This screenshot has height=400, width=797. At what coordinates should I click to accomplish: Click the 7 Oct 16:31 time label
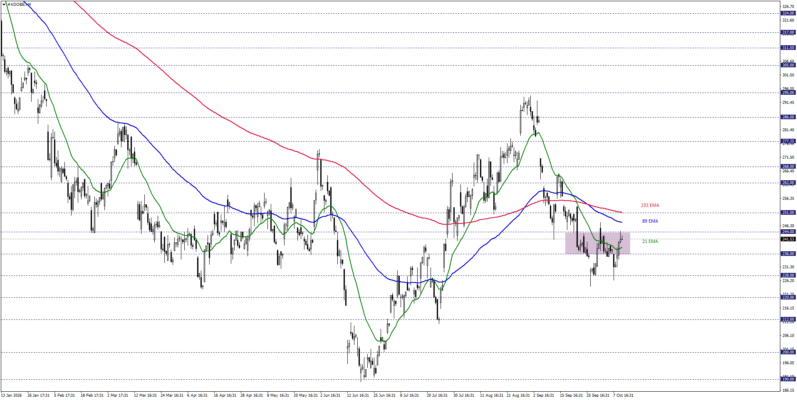(x=623, y=395)
